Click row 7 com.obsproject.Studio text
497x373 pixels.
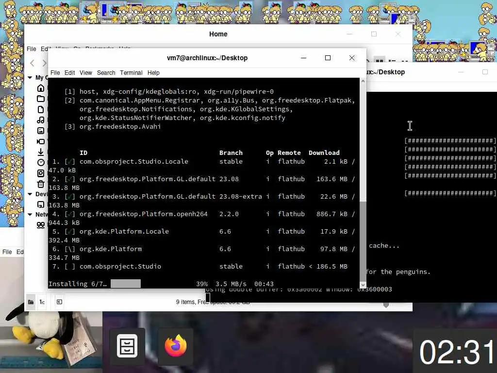[120, 266]
